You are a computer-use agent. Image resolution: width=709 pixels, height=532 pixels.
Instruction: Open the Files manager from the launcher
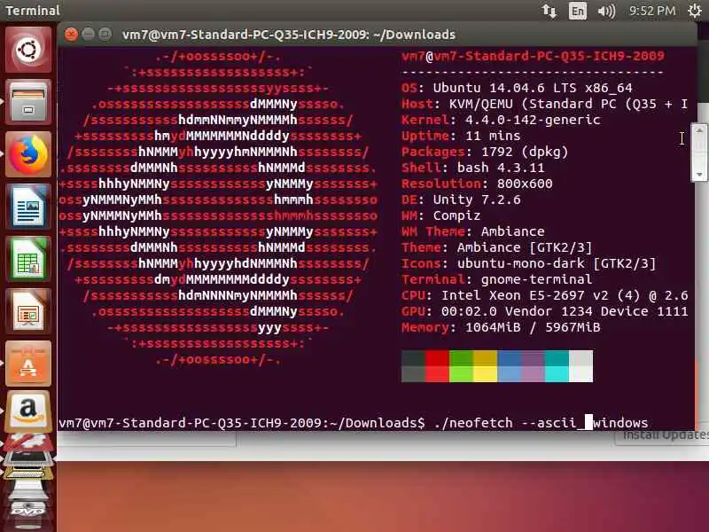click(28, 102)
